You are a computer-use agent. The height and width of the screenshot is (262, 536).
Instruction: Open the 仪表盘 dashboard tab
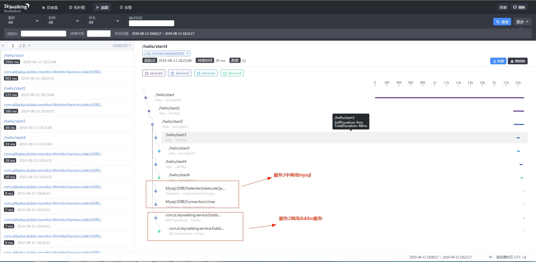(50, 8)
